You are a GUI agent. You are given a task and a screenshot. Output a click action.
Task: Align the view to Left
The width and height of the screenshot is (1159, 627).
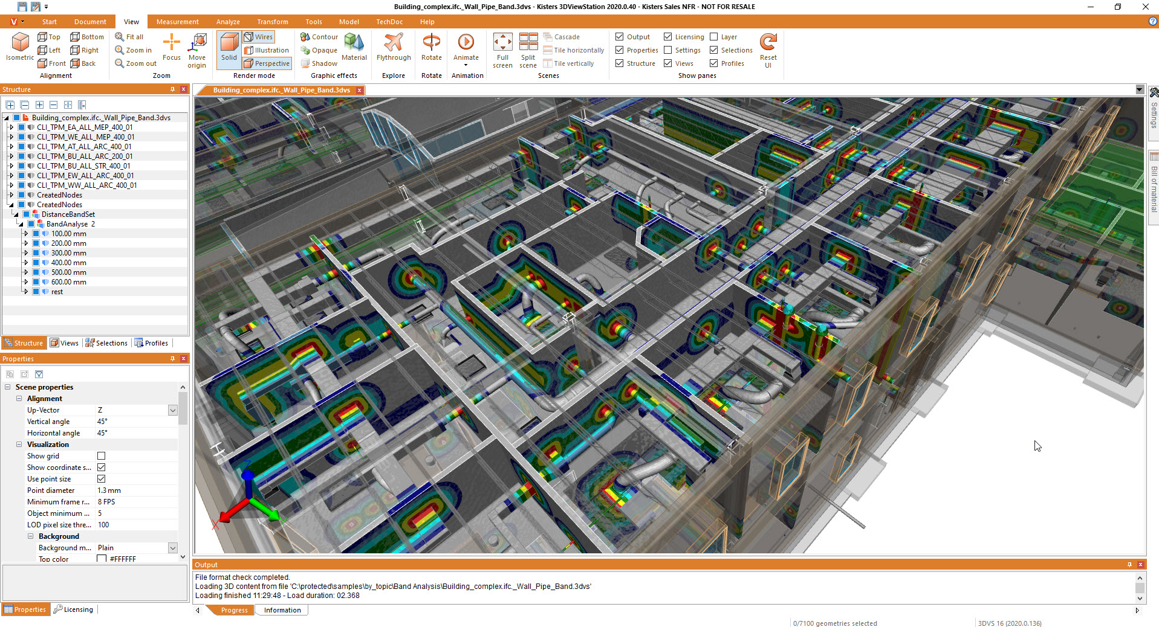49,50
